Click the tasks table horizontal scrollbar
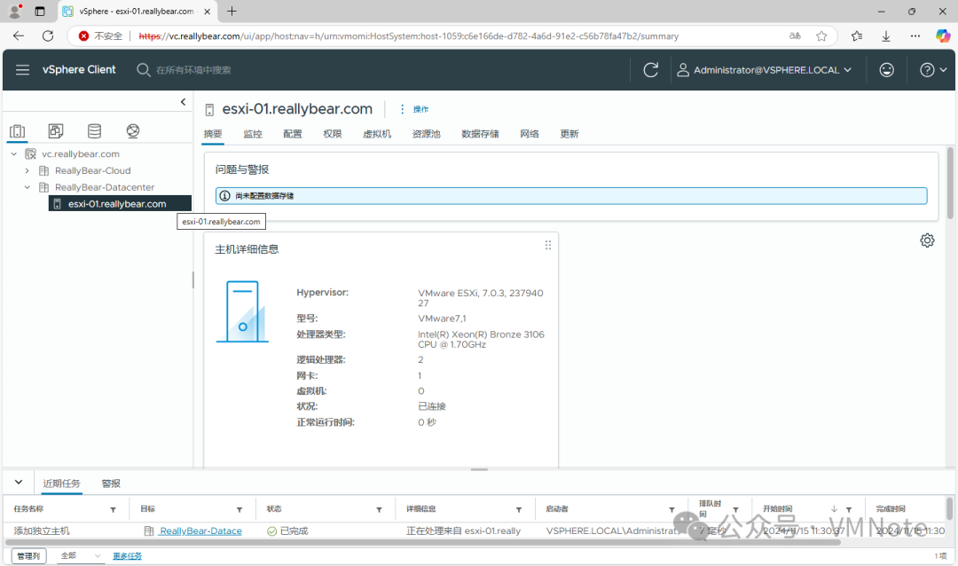The width and height of the screenshot is (958, 566). (423, 542)
